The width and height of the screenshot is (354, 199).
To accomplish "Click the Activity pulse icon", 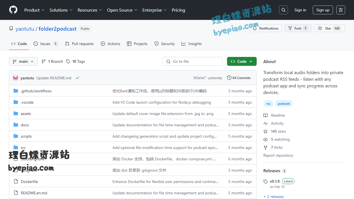I will tap(265, 123).
